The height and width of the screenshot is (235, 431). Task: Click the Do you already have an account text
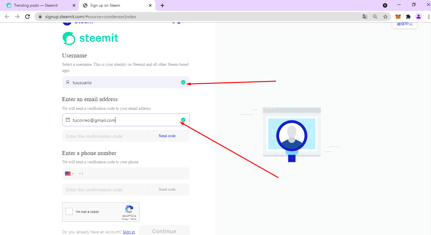click(x=92, y=232)
